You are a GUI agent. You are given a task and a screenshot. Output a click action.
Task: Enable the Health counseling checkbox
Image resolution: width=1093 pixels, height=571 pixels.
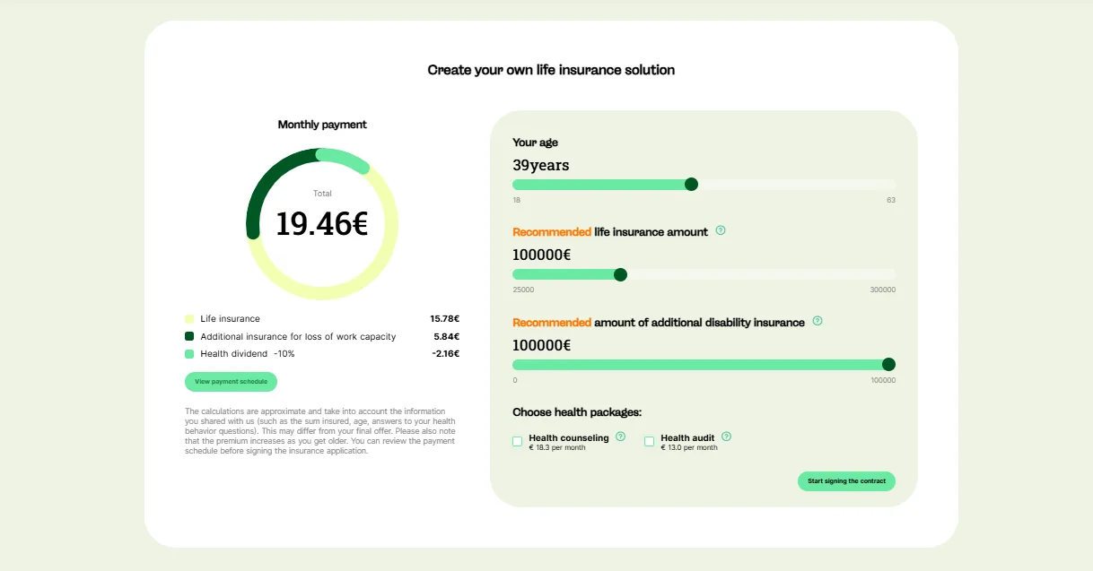pos(518,441)
